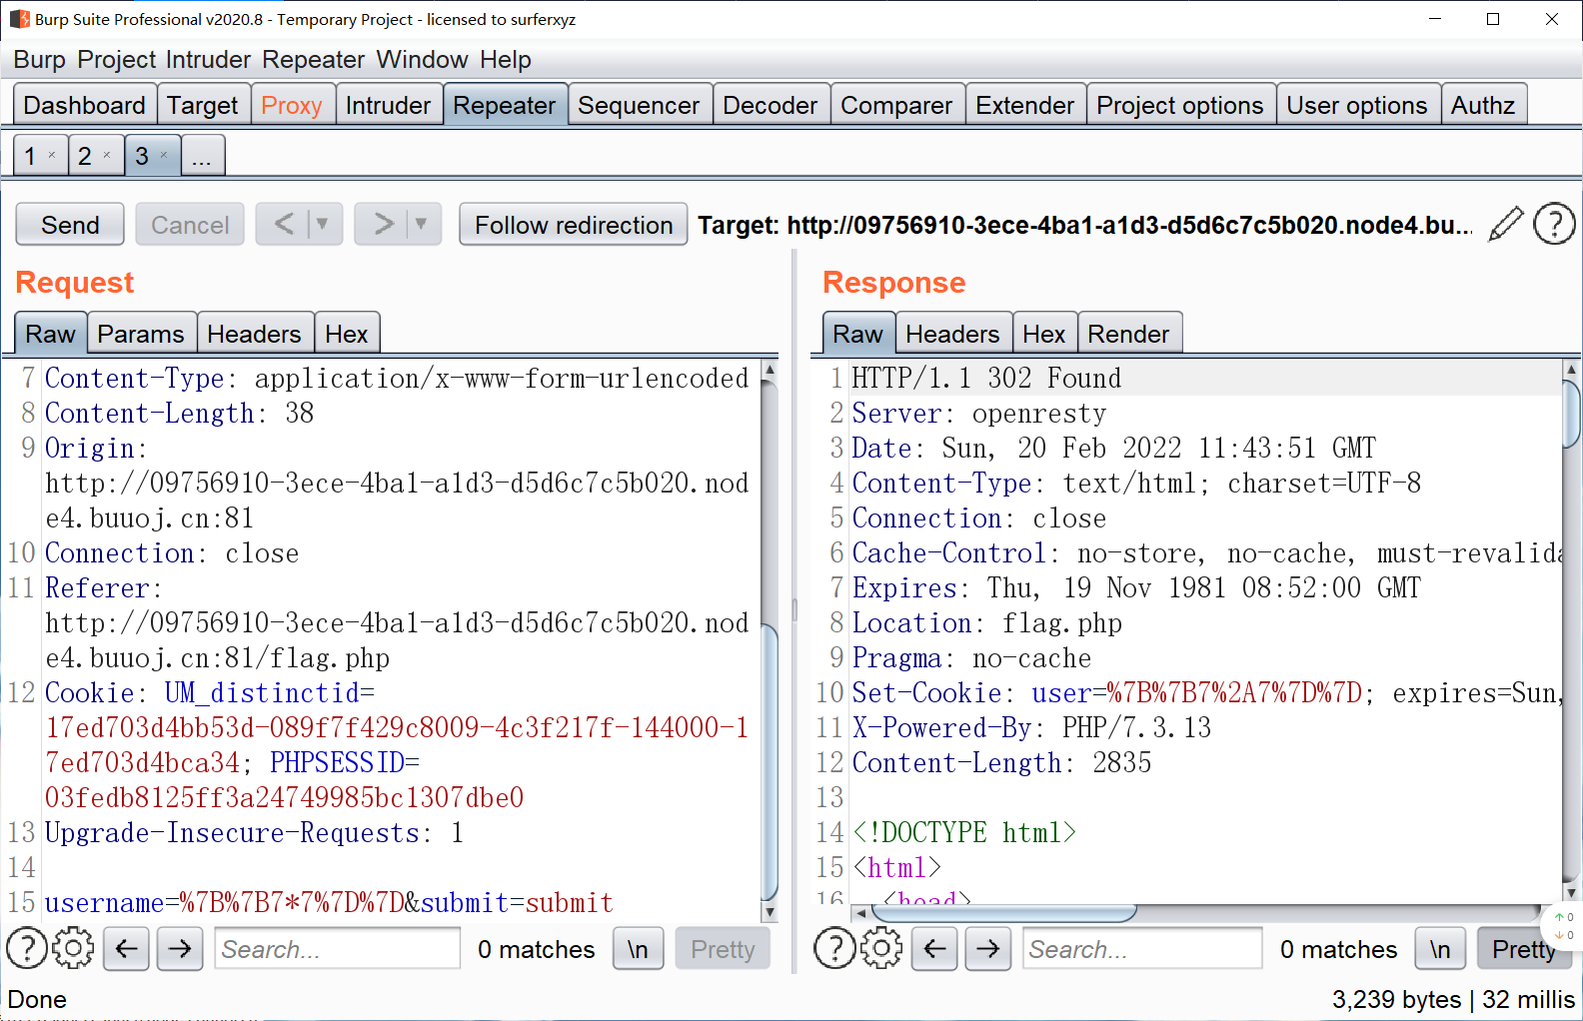The image size is (1583, 1021).
Task: Click response pane horizontal scrollbar
Action: coord(1004,912)
